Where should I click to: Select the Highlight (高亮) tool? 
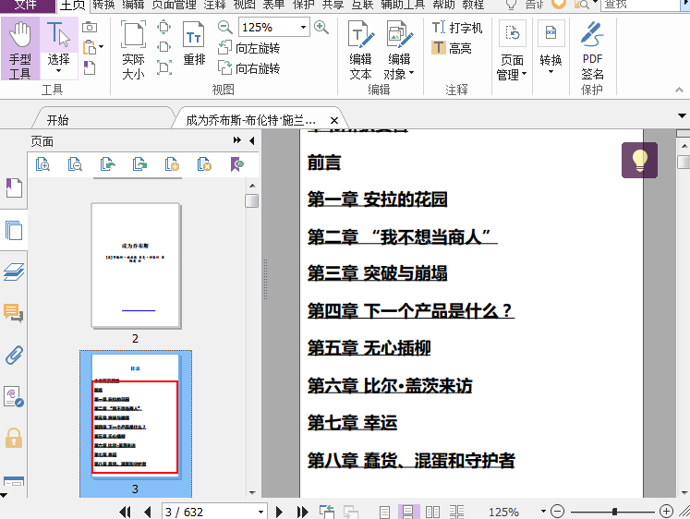coord(452,47)
